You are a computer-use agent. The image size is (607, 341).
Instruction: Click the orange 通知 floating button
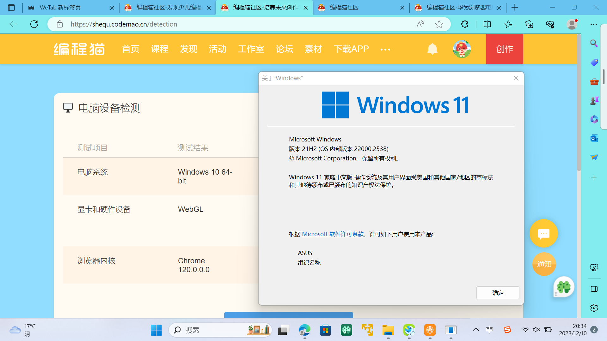[x=544, y=264]
